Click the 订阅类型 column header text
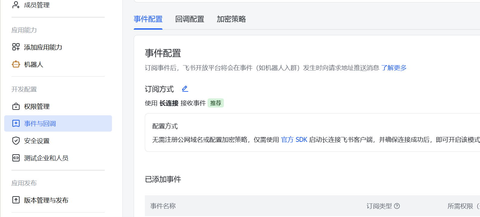Image resolution: width=480 pixels, height=217 pixels. [379, 206]
